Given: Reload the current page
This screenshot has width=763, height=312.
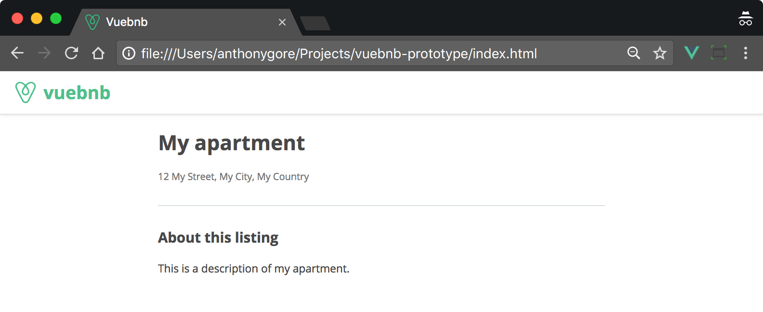Looking at the screenshot, I should (71, 53).
